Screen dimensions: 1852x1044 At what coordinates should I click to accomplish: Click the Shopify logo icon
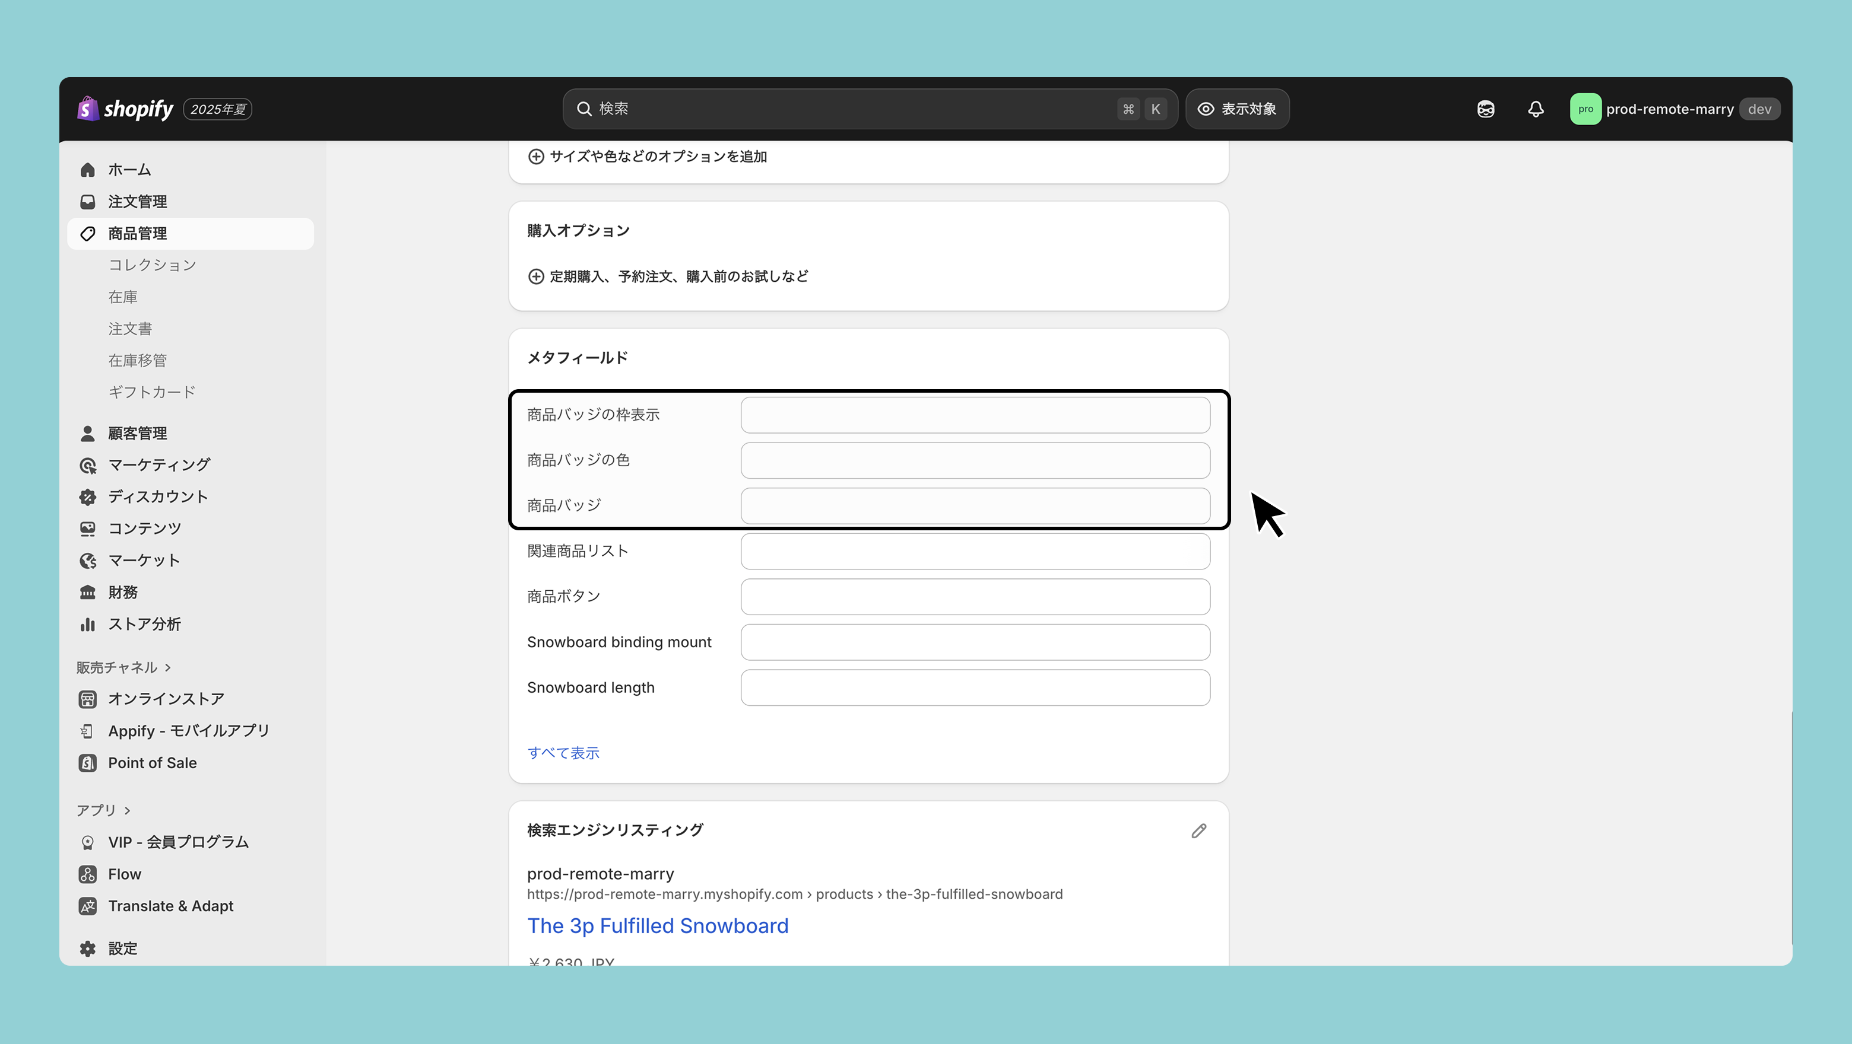click(x=88, y=109)
